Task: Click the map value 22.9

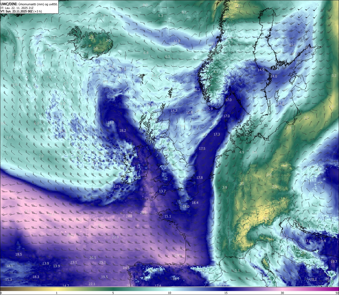Action: click(115, 237)
